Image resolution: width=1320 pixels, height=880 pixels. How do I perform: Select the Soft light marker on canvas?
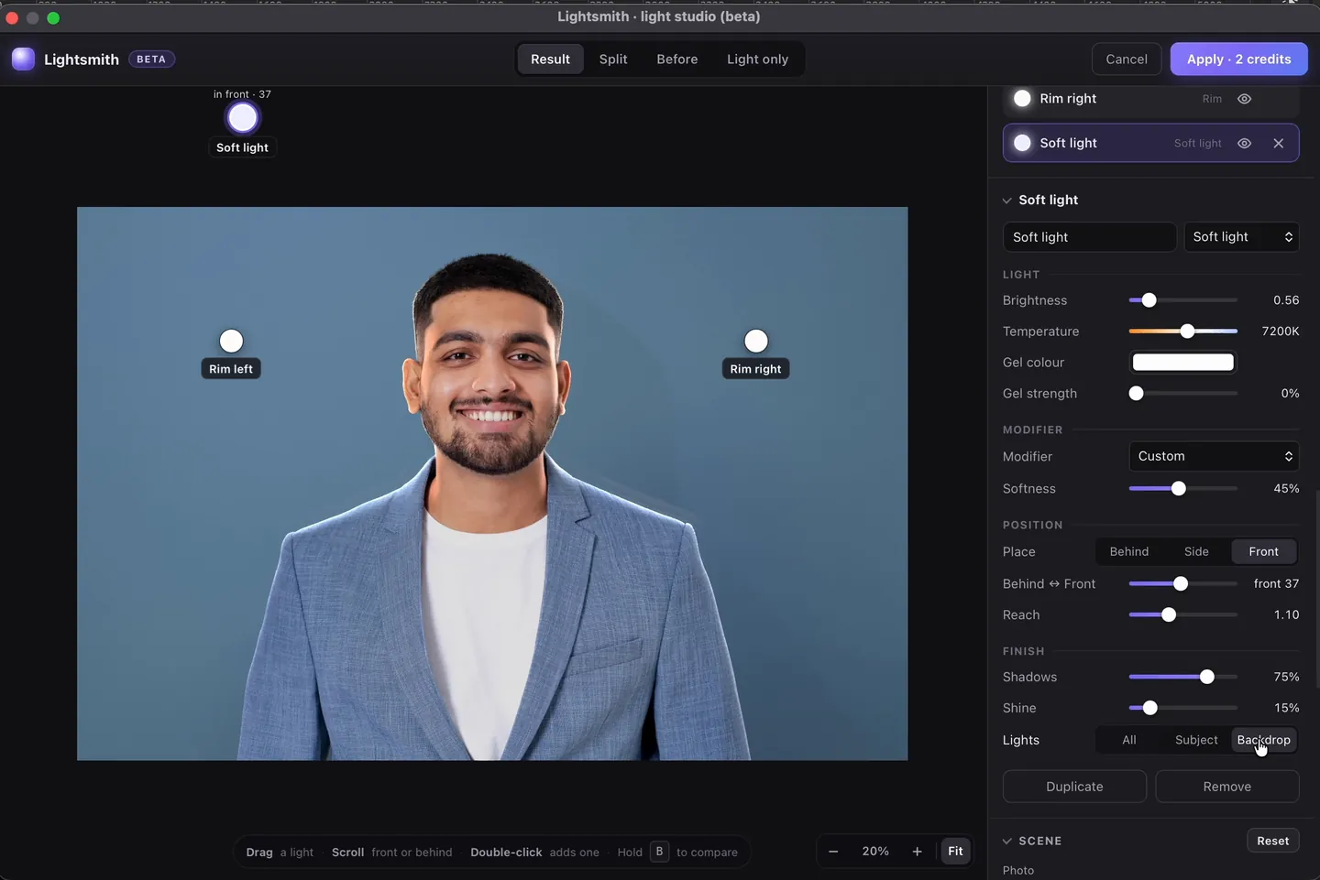[243, 118]
